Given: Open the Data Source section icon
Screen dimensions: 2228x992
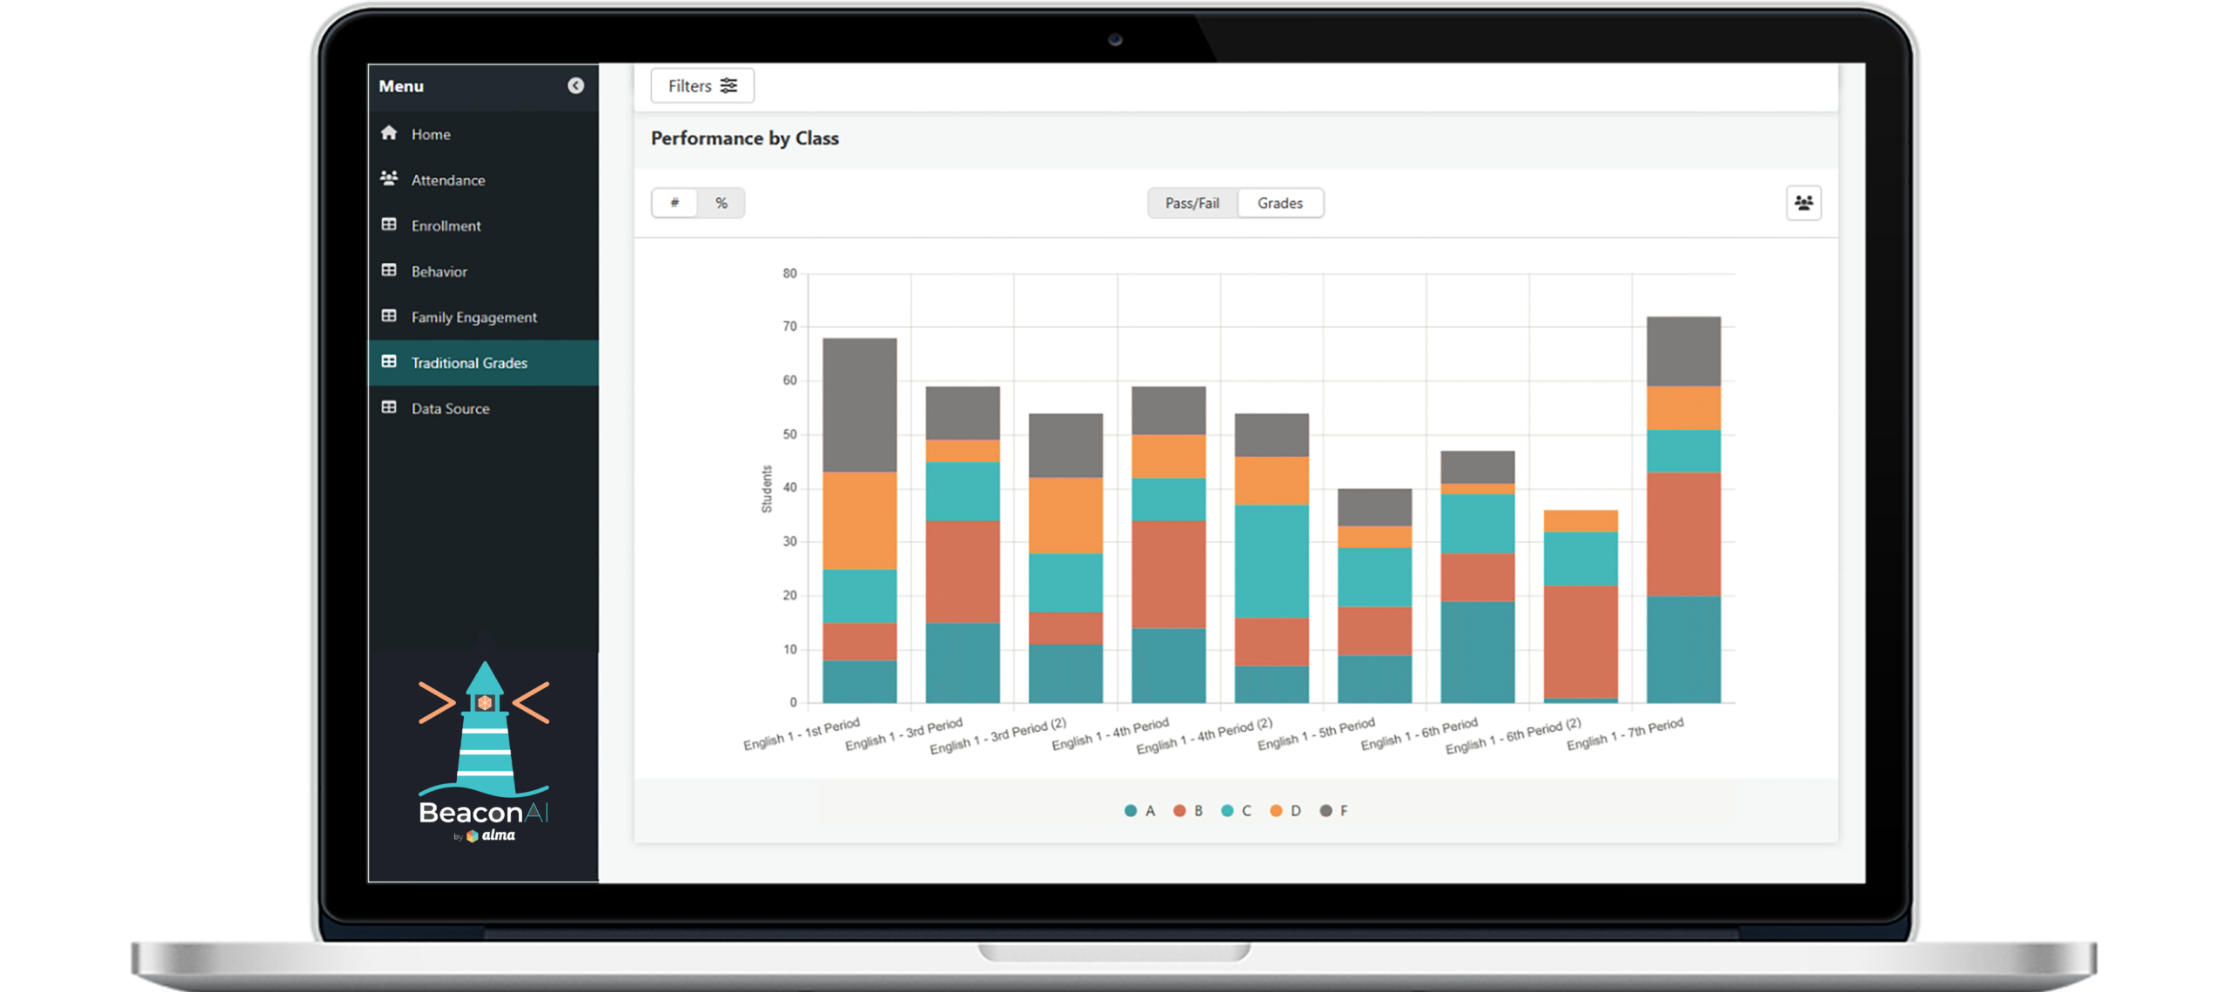Looking at the screenshot, I should [389, 408].
